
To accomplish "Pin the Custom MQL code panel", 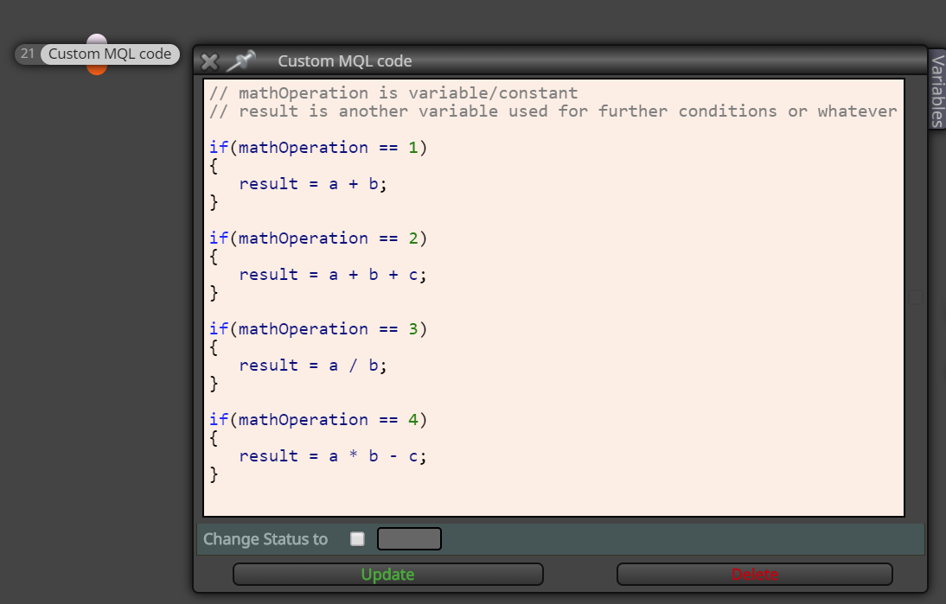I will pyautogui.click(x=240, y=60).
